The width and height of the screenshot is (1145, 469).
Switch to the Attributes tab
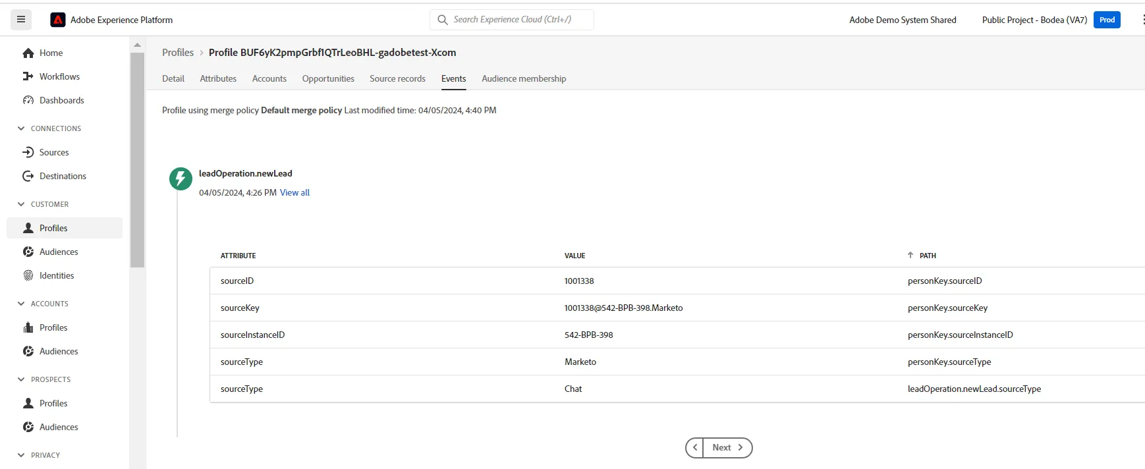point(218,78)
